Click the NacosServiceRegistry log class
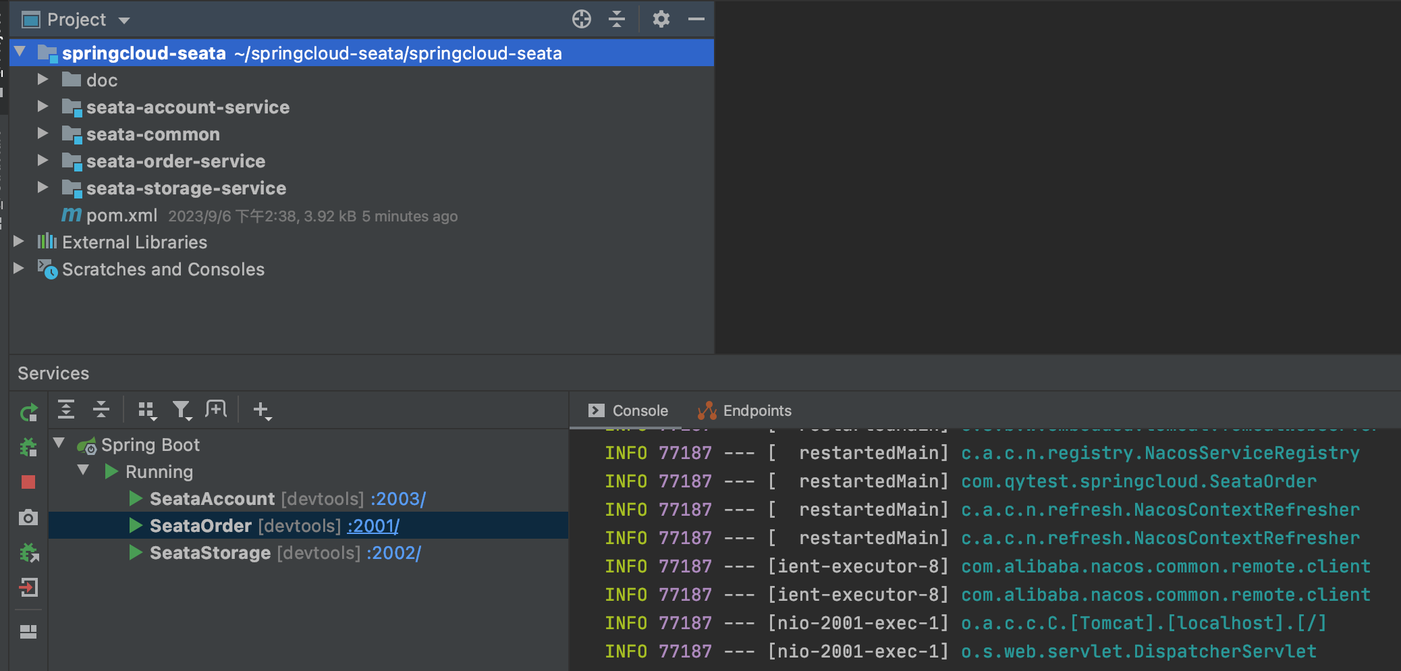The width and height of the screenshot is (1401, 671). (x=1160, y=453)
